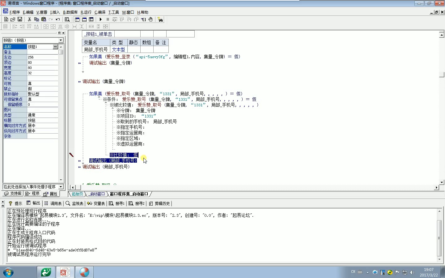This screenshot has height=278, width=445.
Task: Click the code editor scroll down arrow
Action: [x=442, y=182]
